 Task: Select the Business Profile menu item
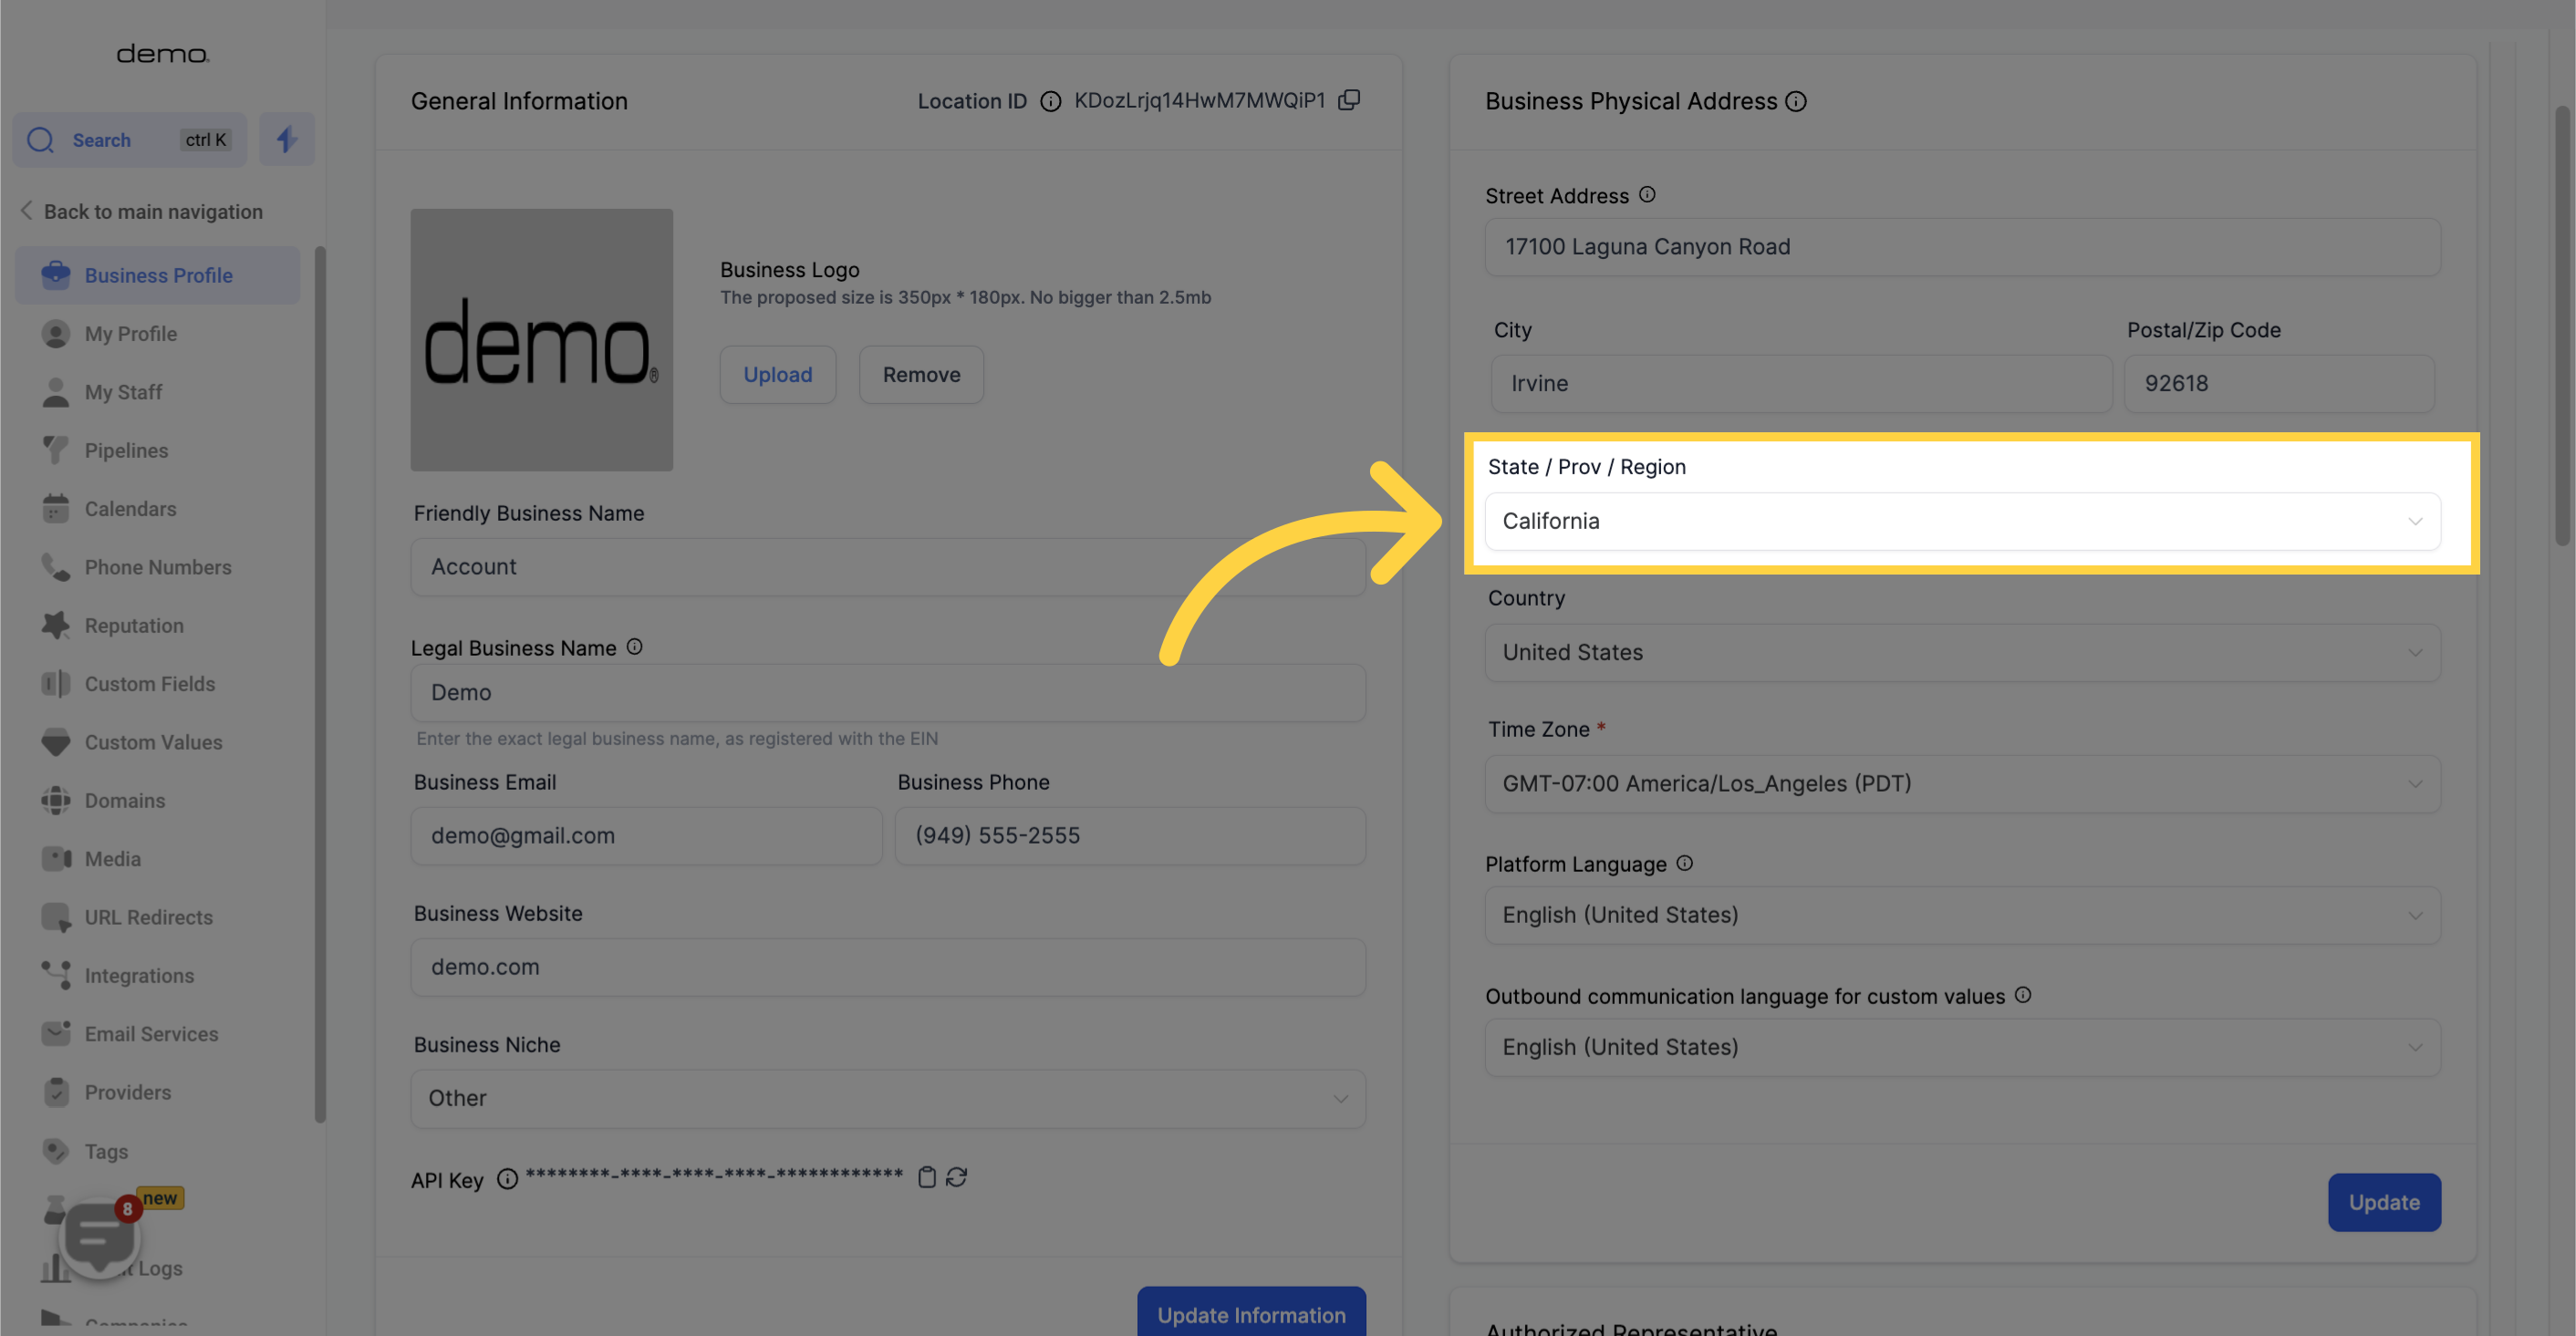159,274
